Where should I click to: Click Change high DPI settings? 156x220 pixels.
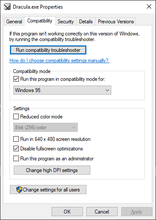[x=52, y=170]
